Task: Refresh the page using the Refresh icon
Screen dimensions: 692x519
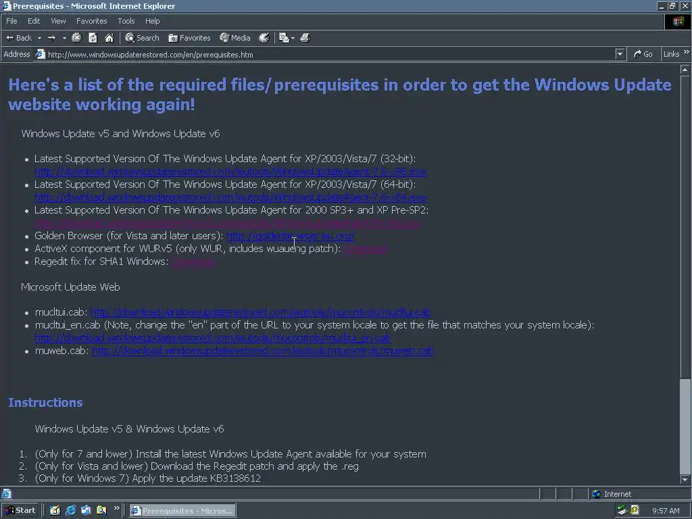Action: pos(93,38)
